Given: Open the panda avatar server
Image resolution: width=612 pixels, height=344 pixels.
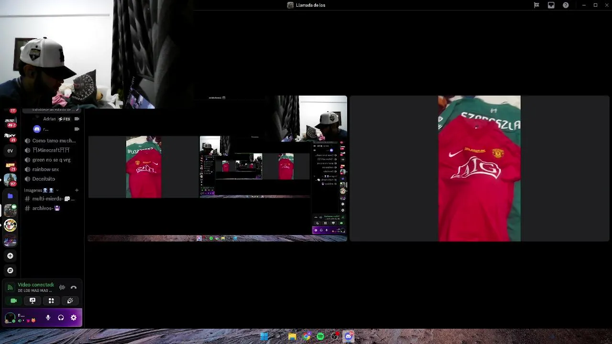Looking at the screenshot, I should 10,225.
